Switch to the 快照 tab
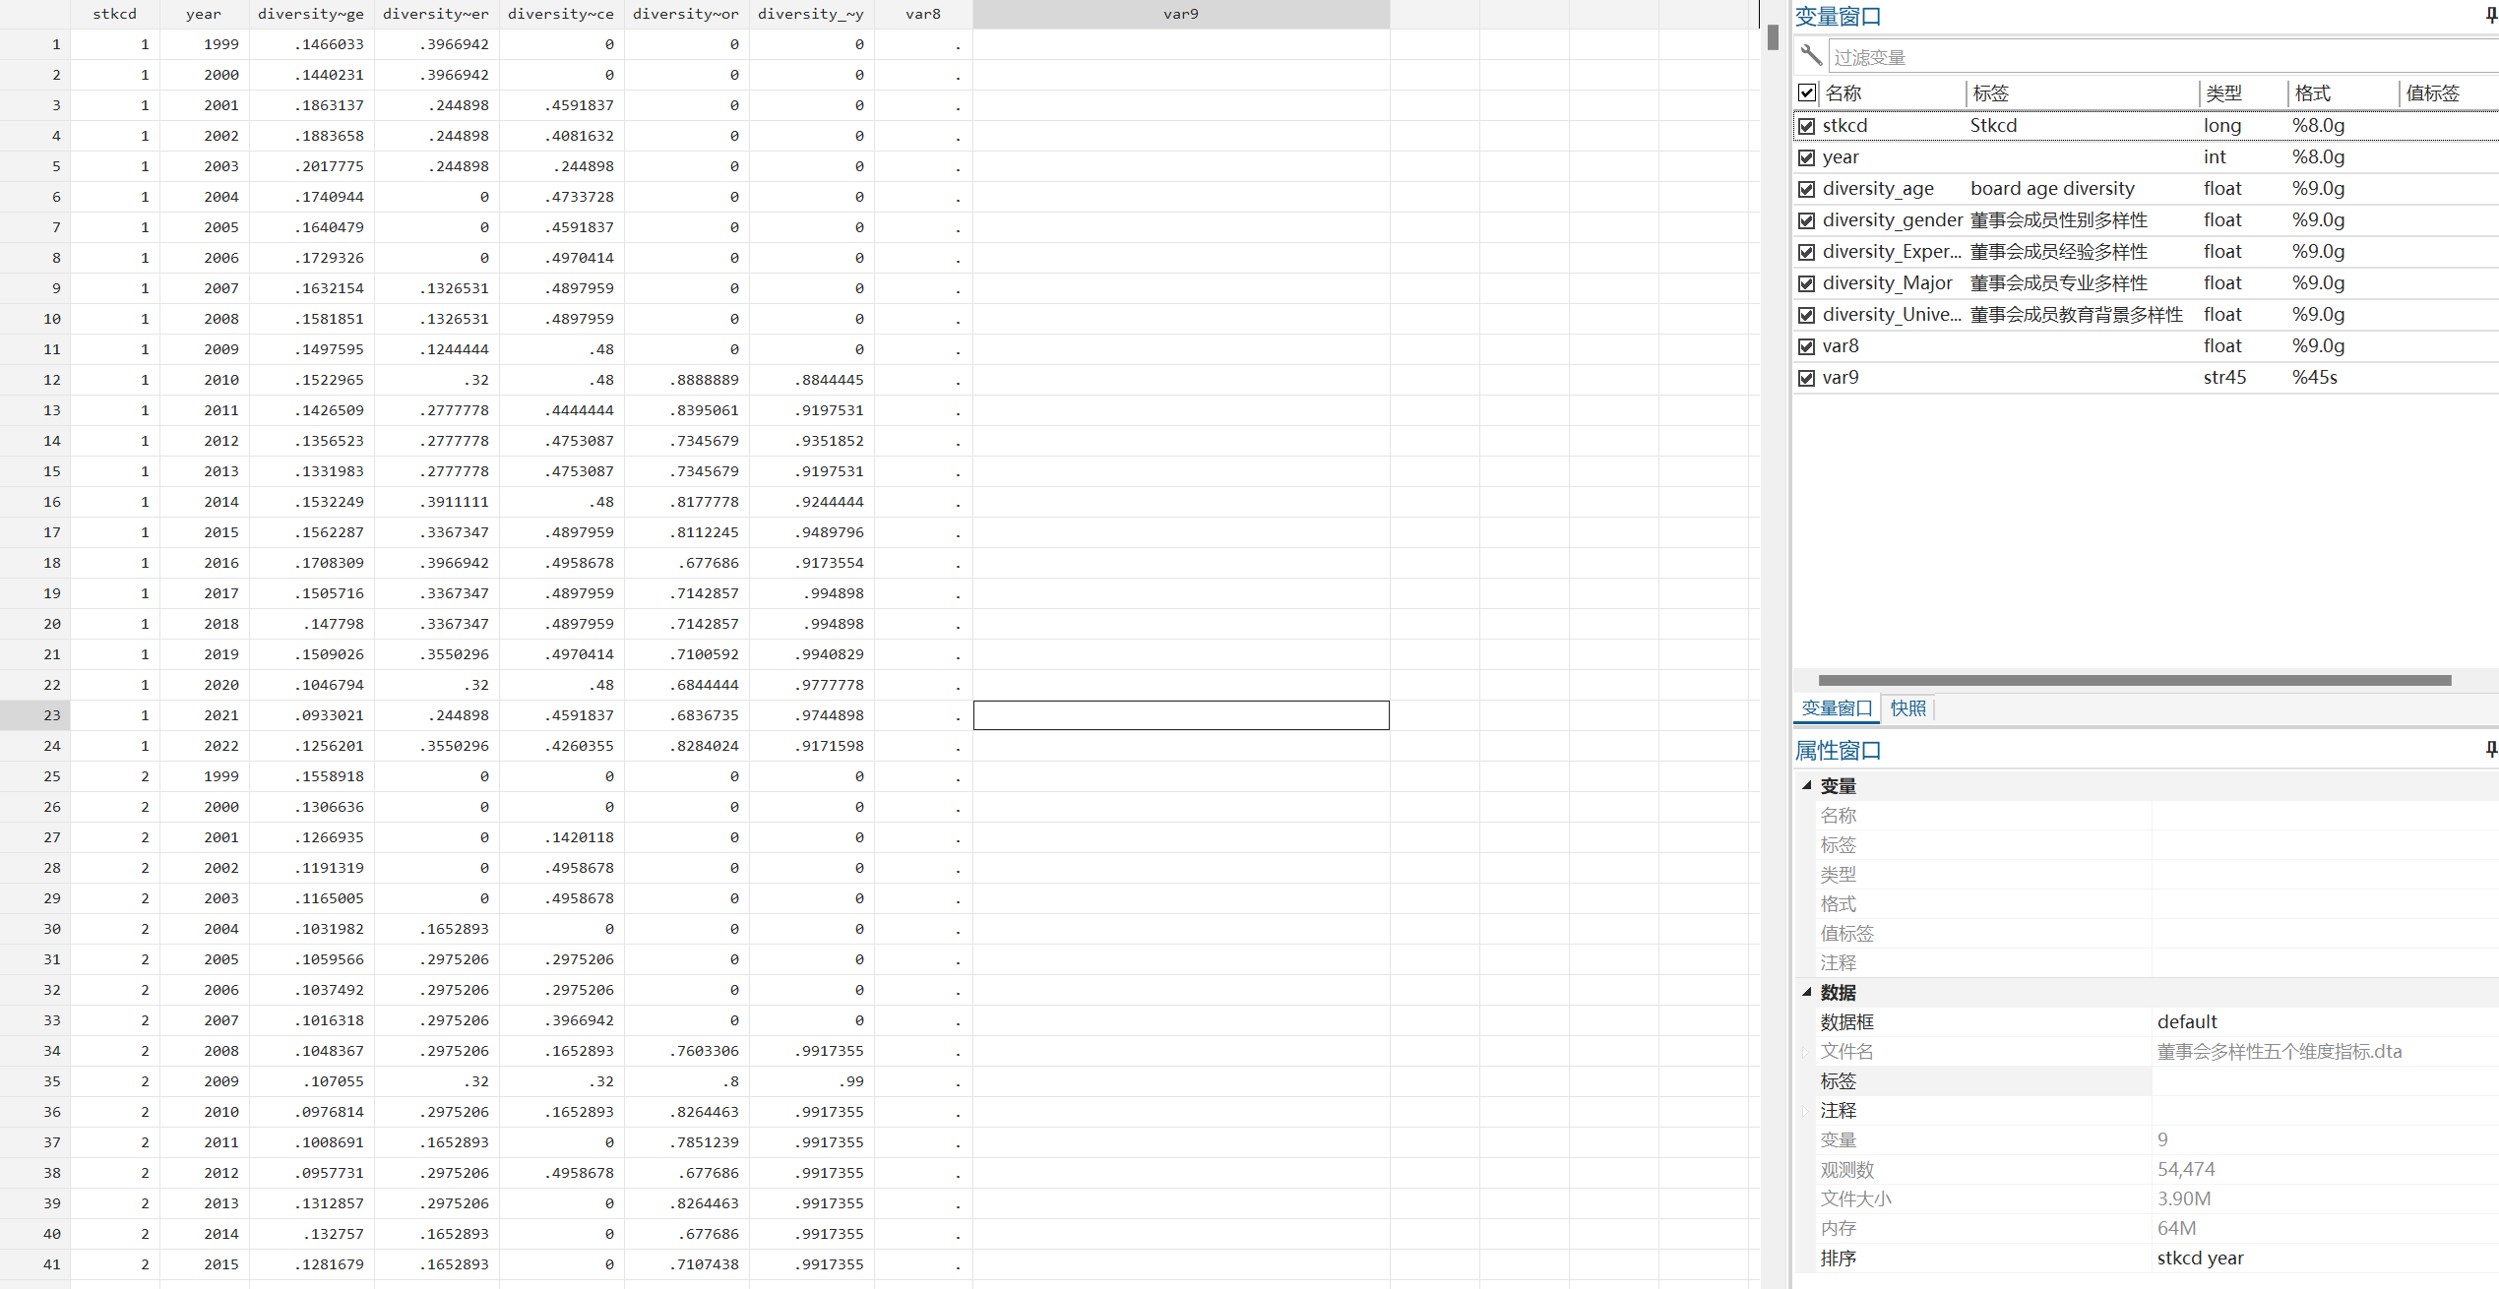 (x=1907, y=708)
